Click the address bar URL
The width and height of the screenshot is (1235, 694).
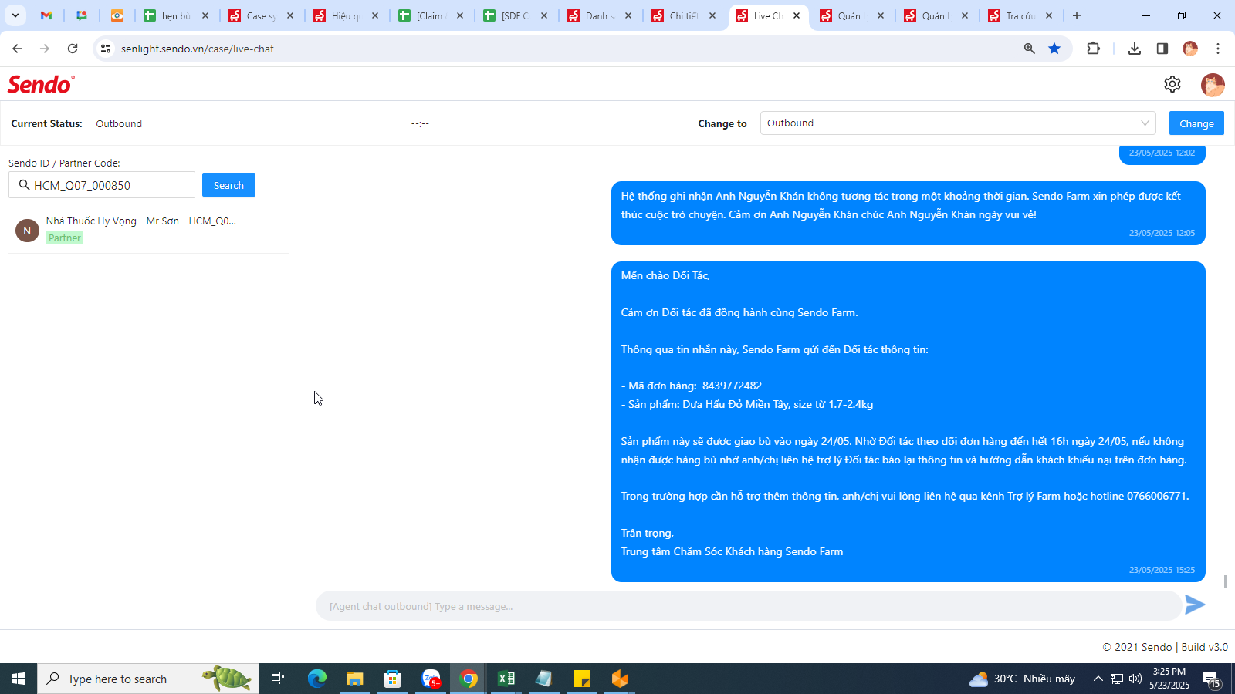198,49
